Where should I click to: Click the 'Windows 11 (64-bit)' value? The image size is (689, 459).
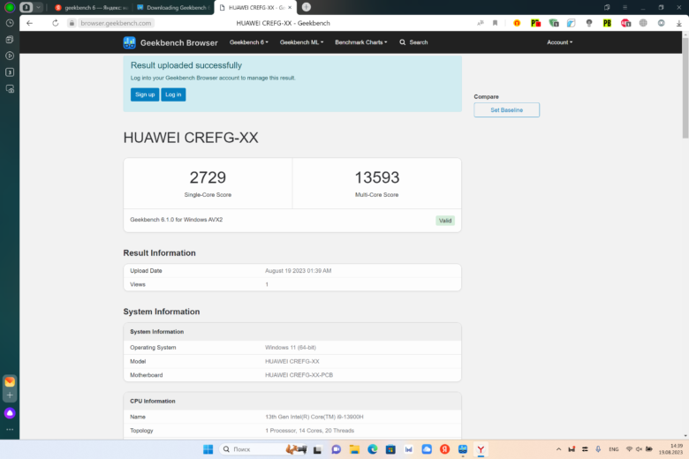(x=290, y=348)
